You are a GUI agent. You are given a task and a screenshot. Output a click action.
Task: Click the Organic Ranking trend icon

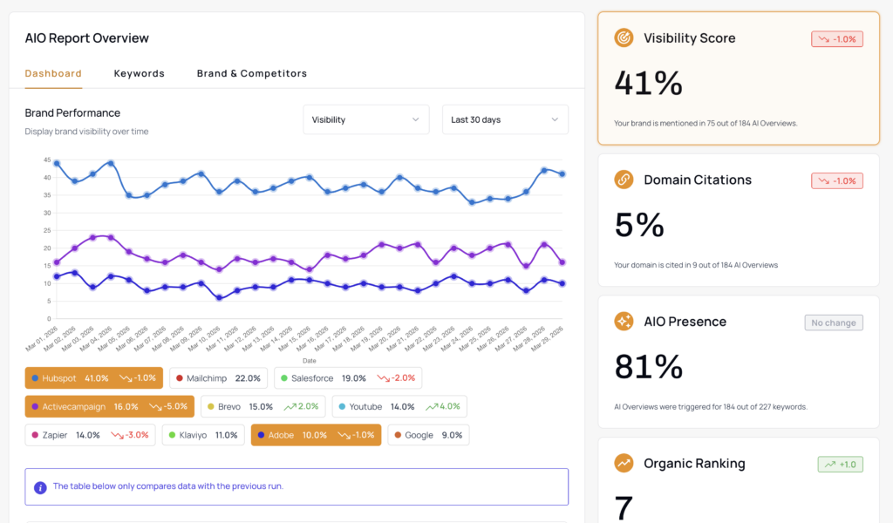[624, 463]
